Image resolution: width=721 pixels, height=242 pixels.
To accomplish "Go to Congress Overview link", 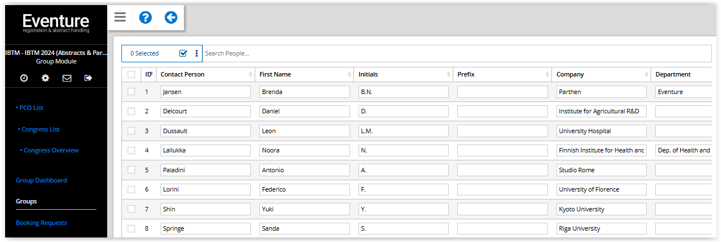I will click(x=49, y=150).
